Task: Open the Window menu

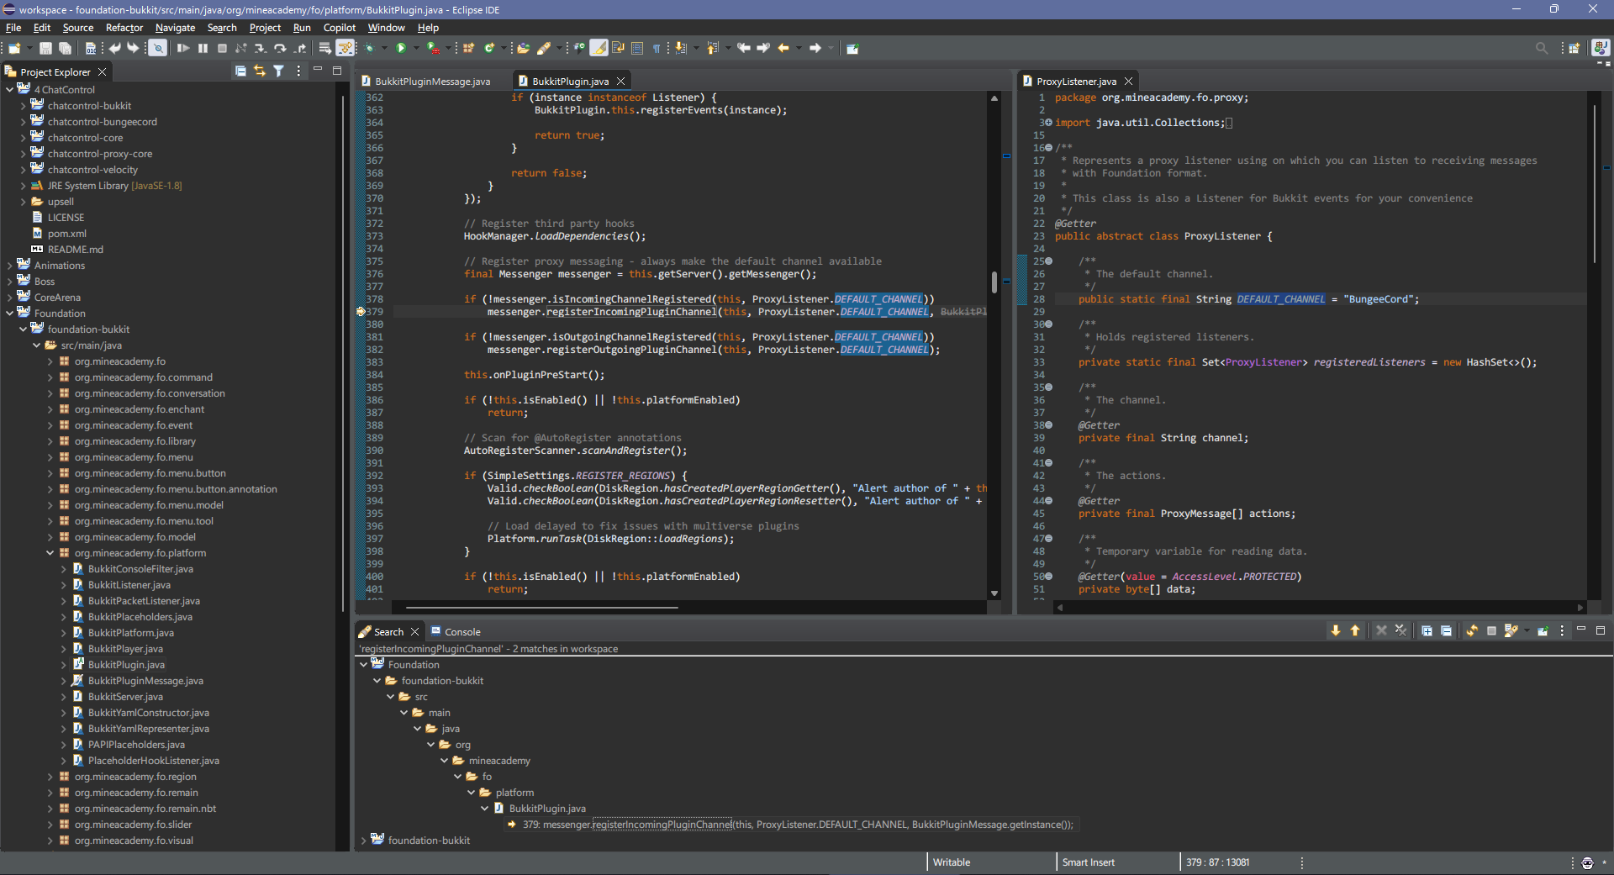Action: point(386,28)
